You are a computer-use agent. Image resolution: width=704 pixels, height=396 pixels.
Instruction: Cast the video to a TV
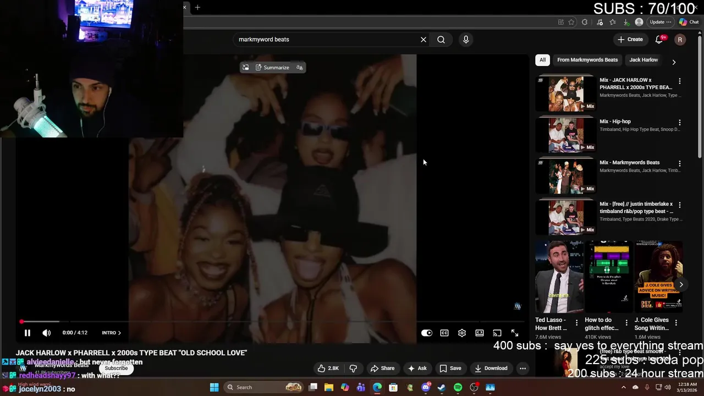click(497, 333)
